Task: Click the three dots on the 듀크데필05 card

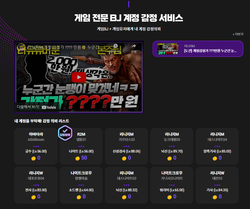Action: click(172, 146)
